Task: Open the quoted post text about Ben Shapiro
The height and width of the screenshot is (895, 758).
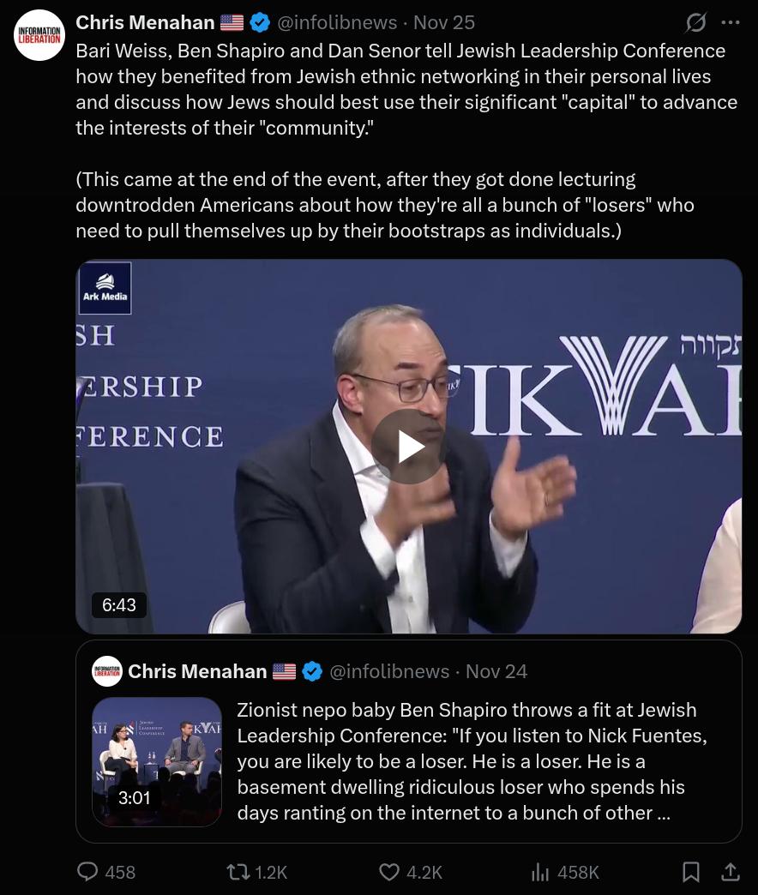Action: click(x=472, y=761)
